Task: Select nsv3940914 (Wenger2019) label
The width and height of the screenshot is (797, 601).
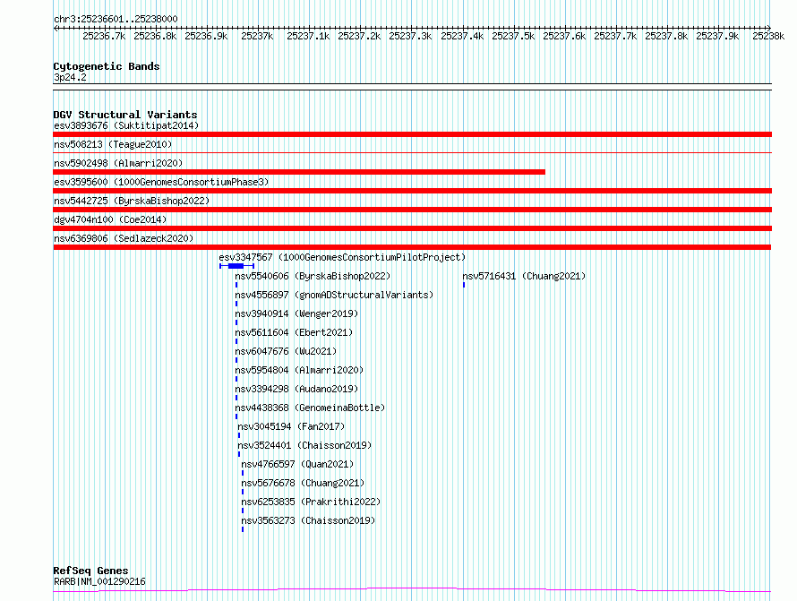Action: coord(296,313)
